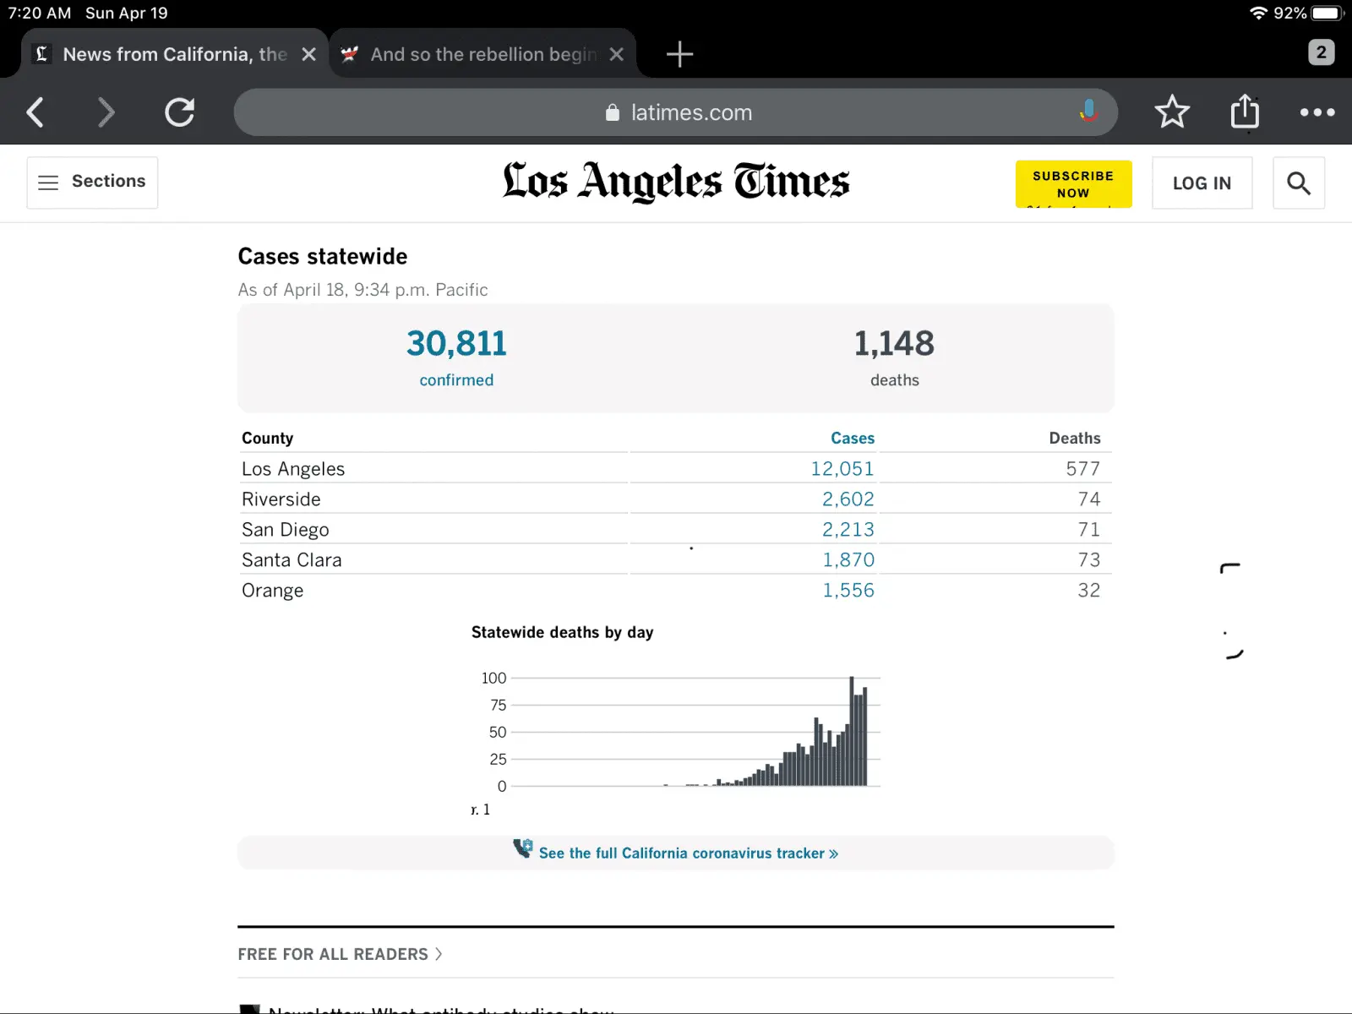Open Los Angeles county 12,051 cases
Viewport: 1352px width, 1014px height.
(842, 469)
